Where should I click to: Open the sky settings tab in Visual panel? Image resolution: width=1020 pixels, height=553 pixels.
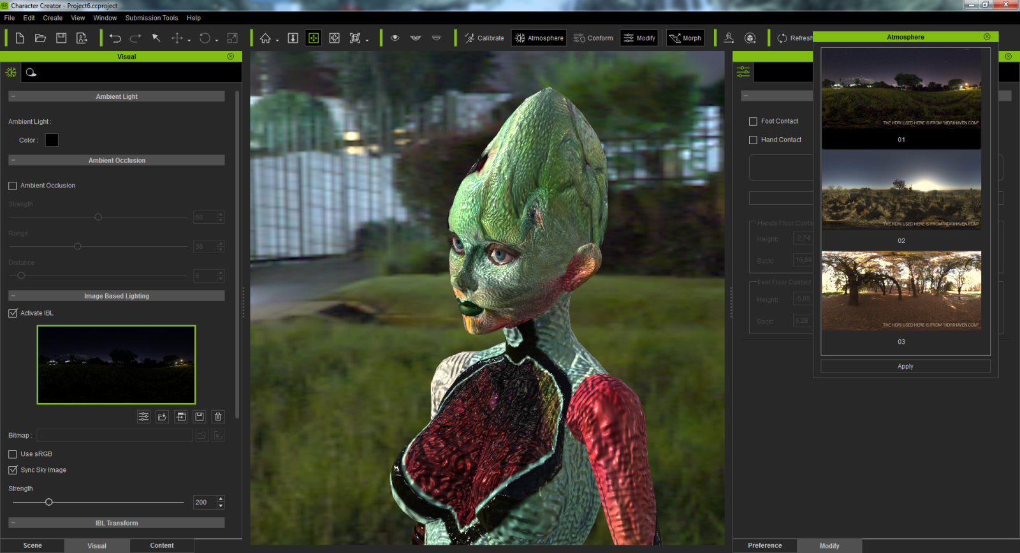click(x=31, y=72)
